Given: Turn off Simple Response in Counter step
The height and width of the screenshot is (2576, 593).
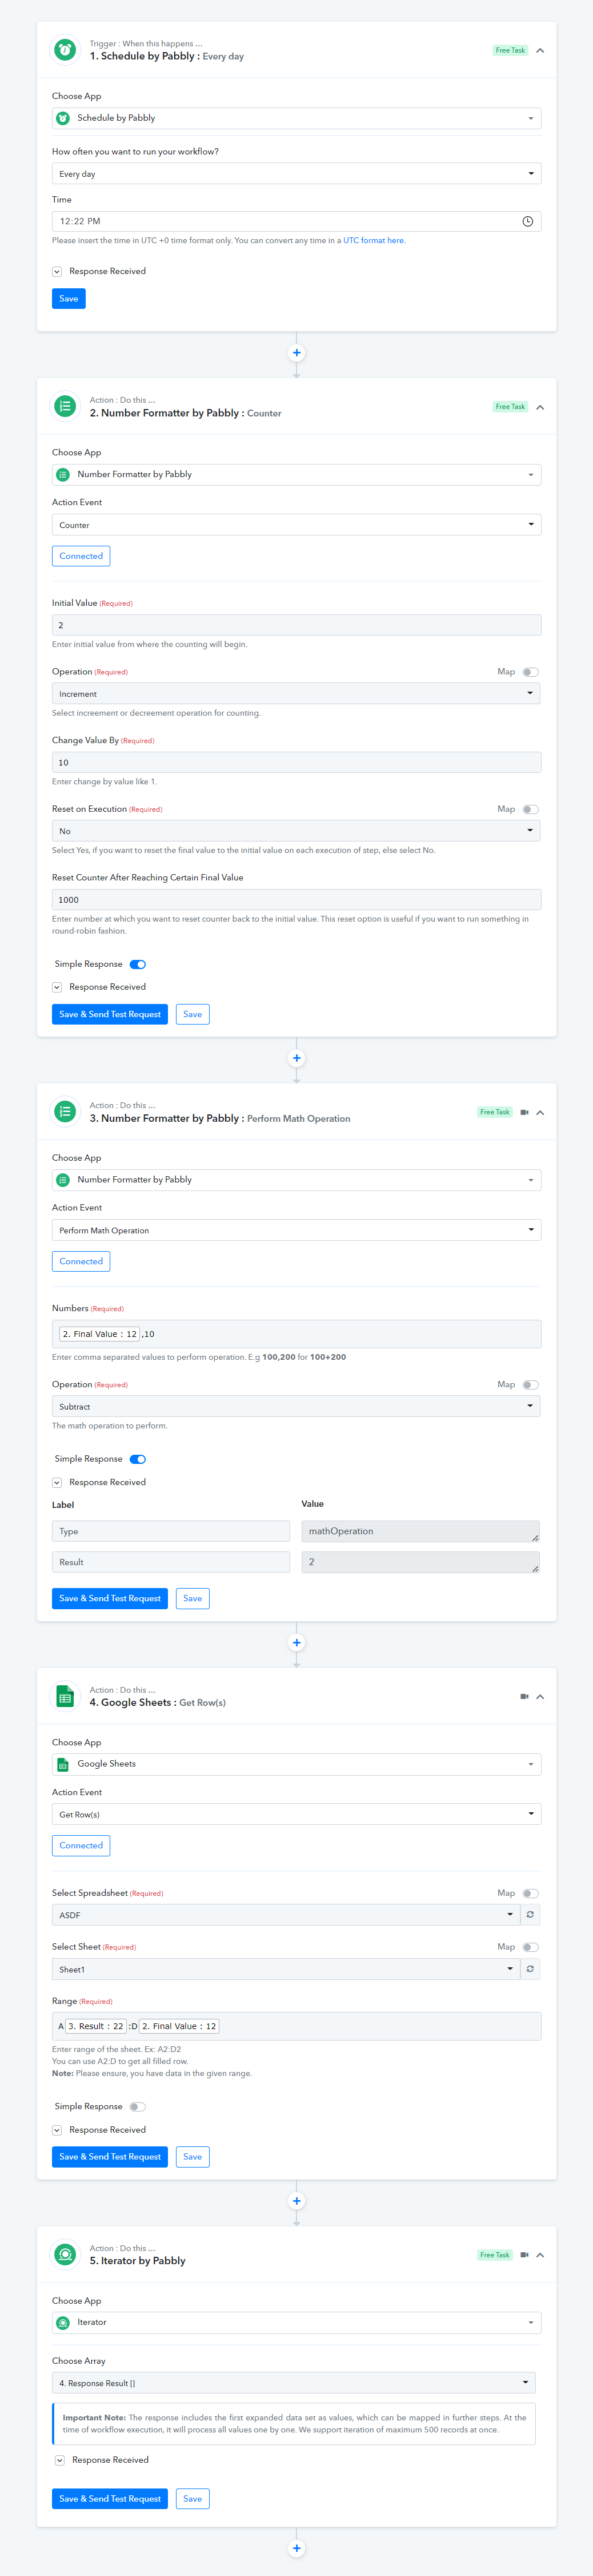Looking at the screenshot, I should [x=138, y=964].
